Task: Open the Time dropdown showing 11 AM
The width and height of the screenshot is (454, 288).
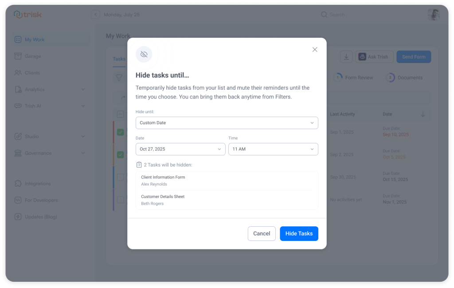Action: point(273,149)
